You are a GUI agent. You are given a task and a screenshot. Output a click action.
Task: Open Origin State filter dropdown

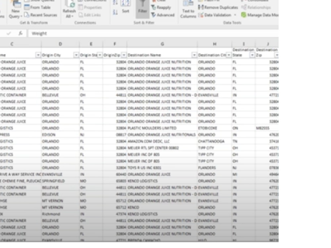100,55
